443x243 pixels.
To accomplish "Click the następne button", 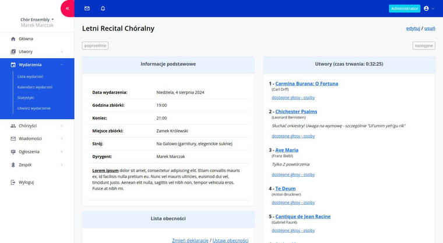I will coord(424,45).
